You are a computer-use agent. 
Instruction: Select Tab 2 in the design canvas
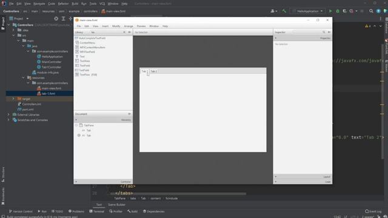point(153,71)
